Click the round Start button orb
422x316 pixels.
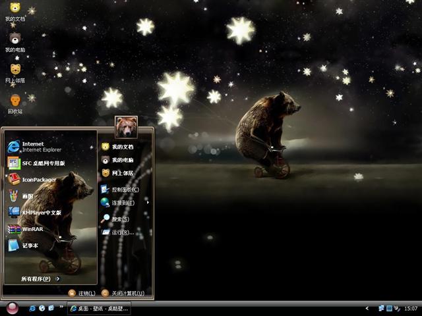pos(13,309)
